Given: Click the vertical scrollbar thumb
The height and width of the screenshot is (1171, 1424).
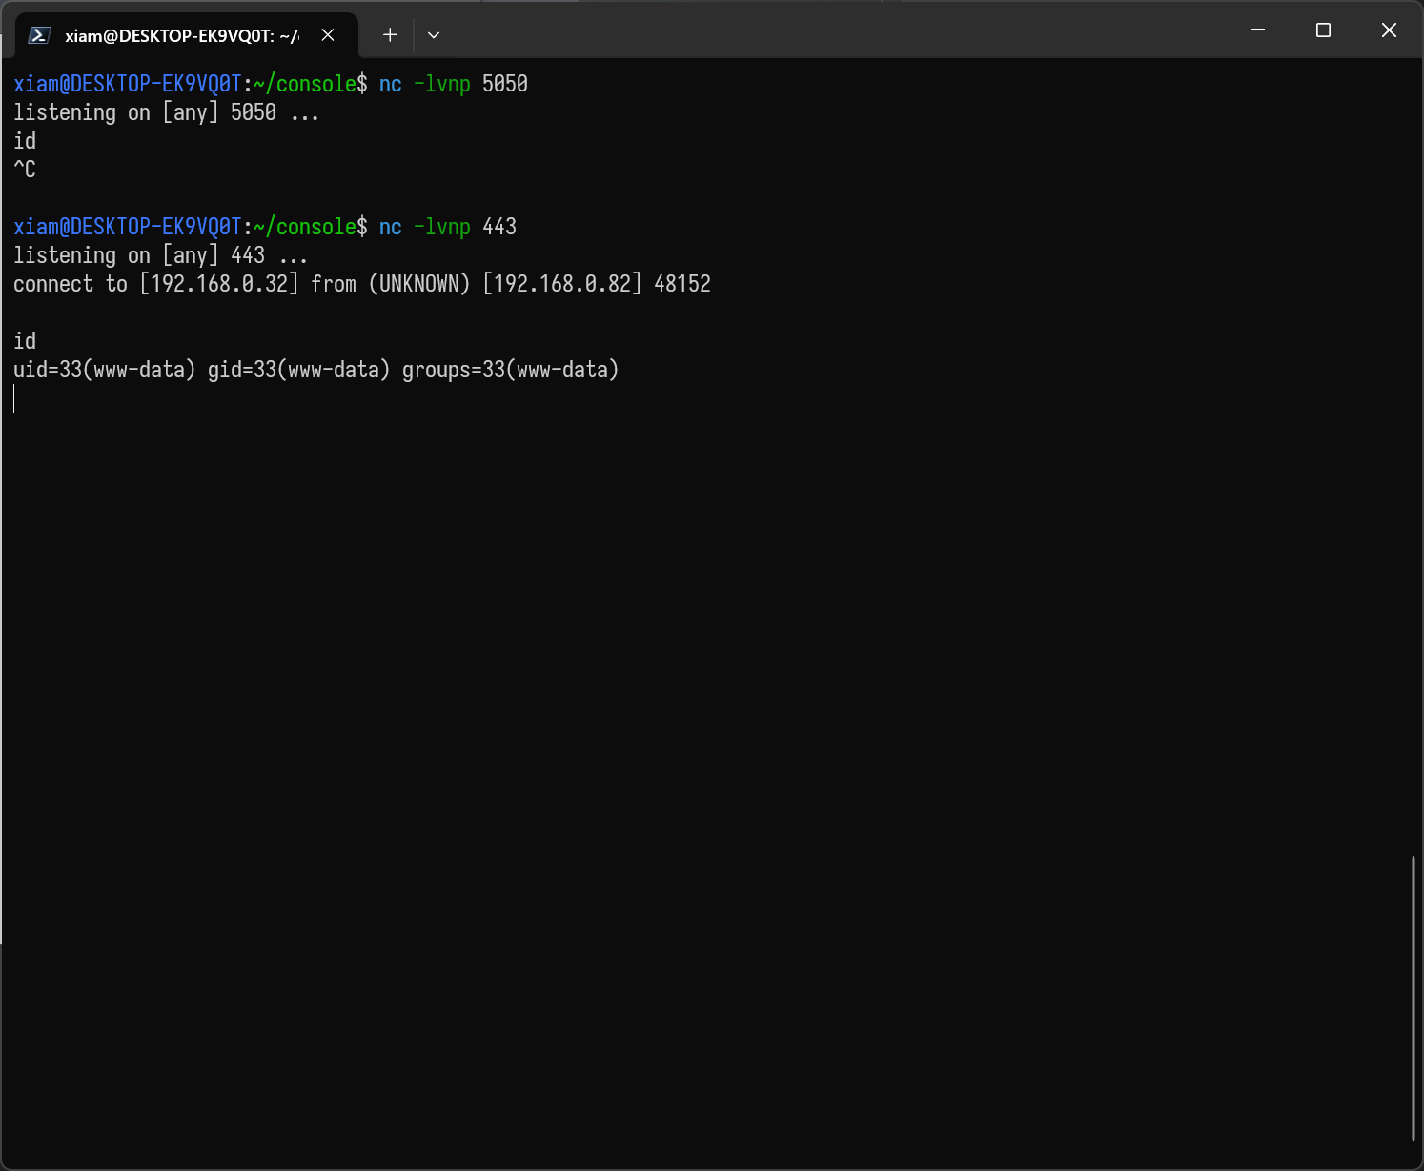Looking at the screenshot, I should coord(1414,998).
